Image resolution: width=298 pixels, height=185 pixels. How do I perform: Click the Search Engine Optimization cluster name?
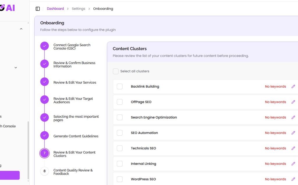pos(154,117)
